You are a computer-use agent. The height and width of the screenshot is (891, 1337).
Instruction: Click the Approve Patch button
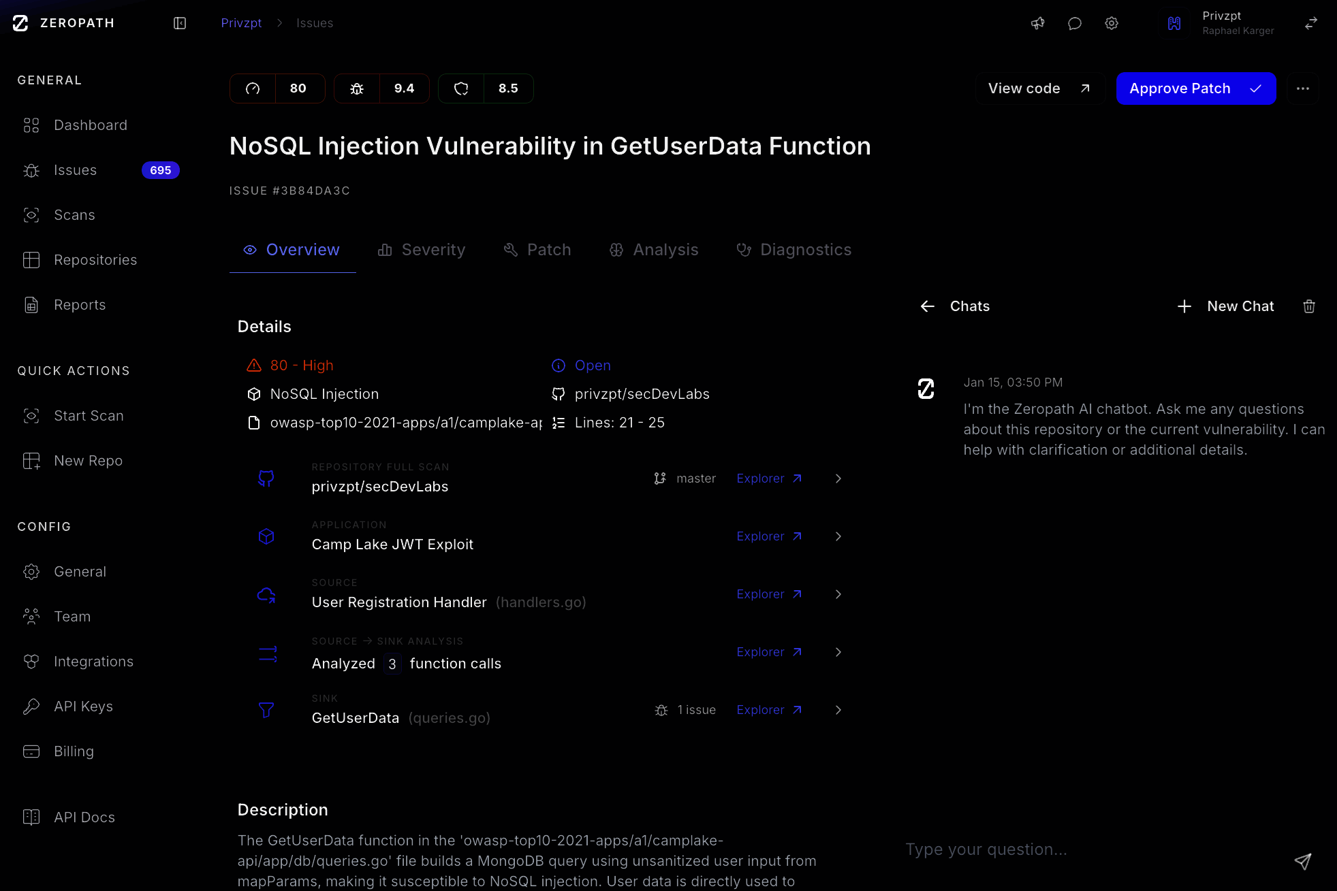point(1195,88)
